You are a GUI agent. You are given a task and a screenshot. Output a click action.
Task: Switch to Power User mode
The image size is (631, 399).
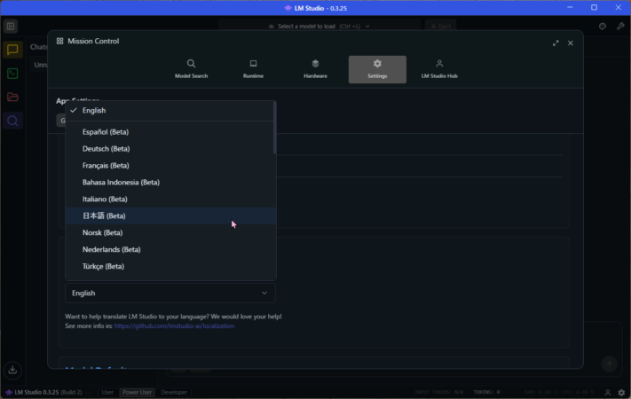pos(138,392)
